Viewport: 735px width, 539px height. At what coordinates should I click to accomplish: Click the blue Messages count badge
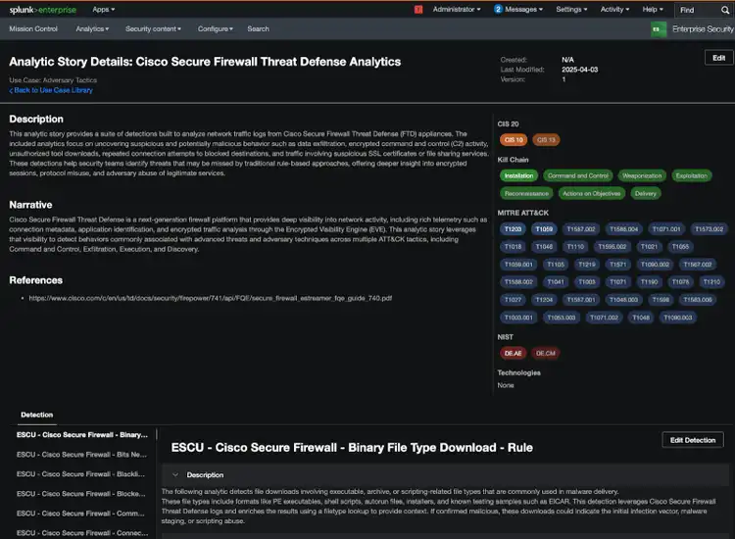(498, 9)
